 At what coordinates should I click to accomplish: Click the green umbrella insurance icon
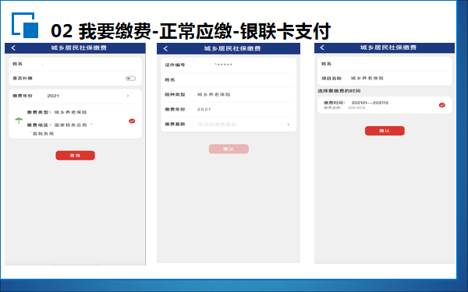19,121
